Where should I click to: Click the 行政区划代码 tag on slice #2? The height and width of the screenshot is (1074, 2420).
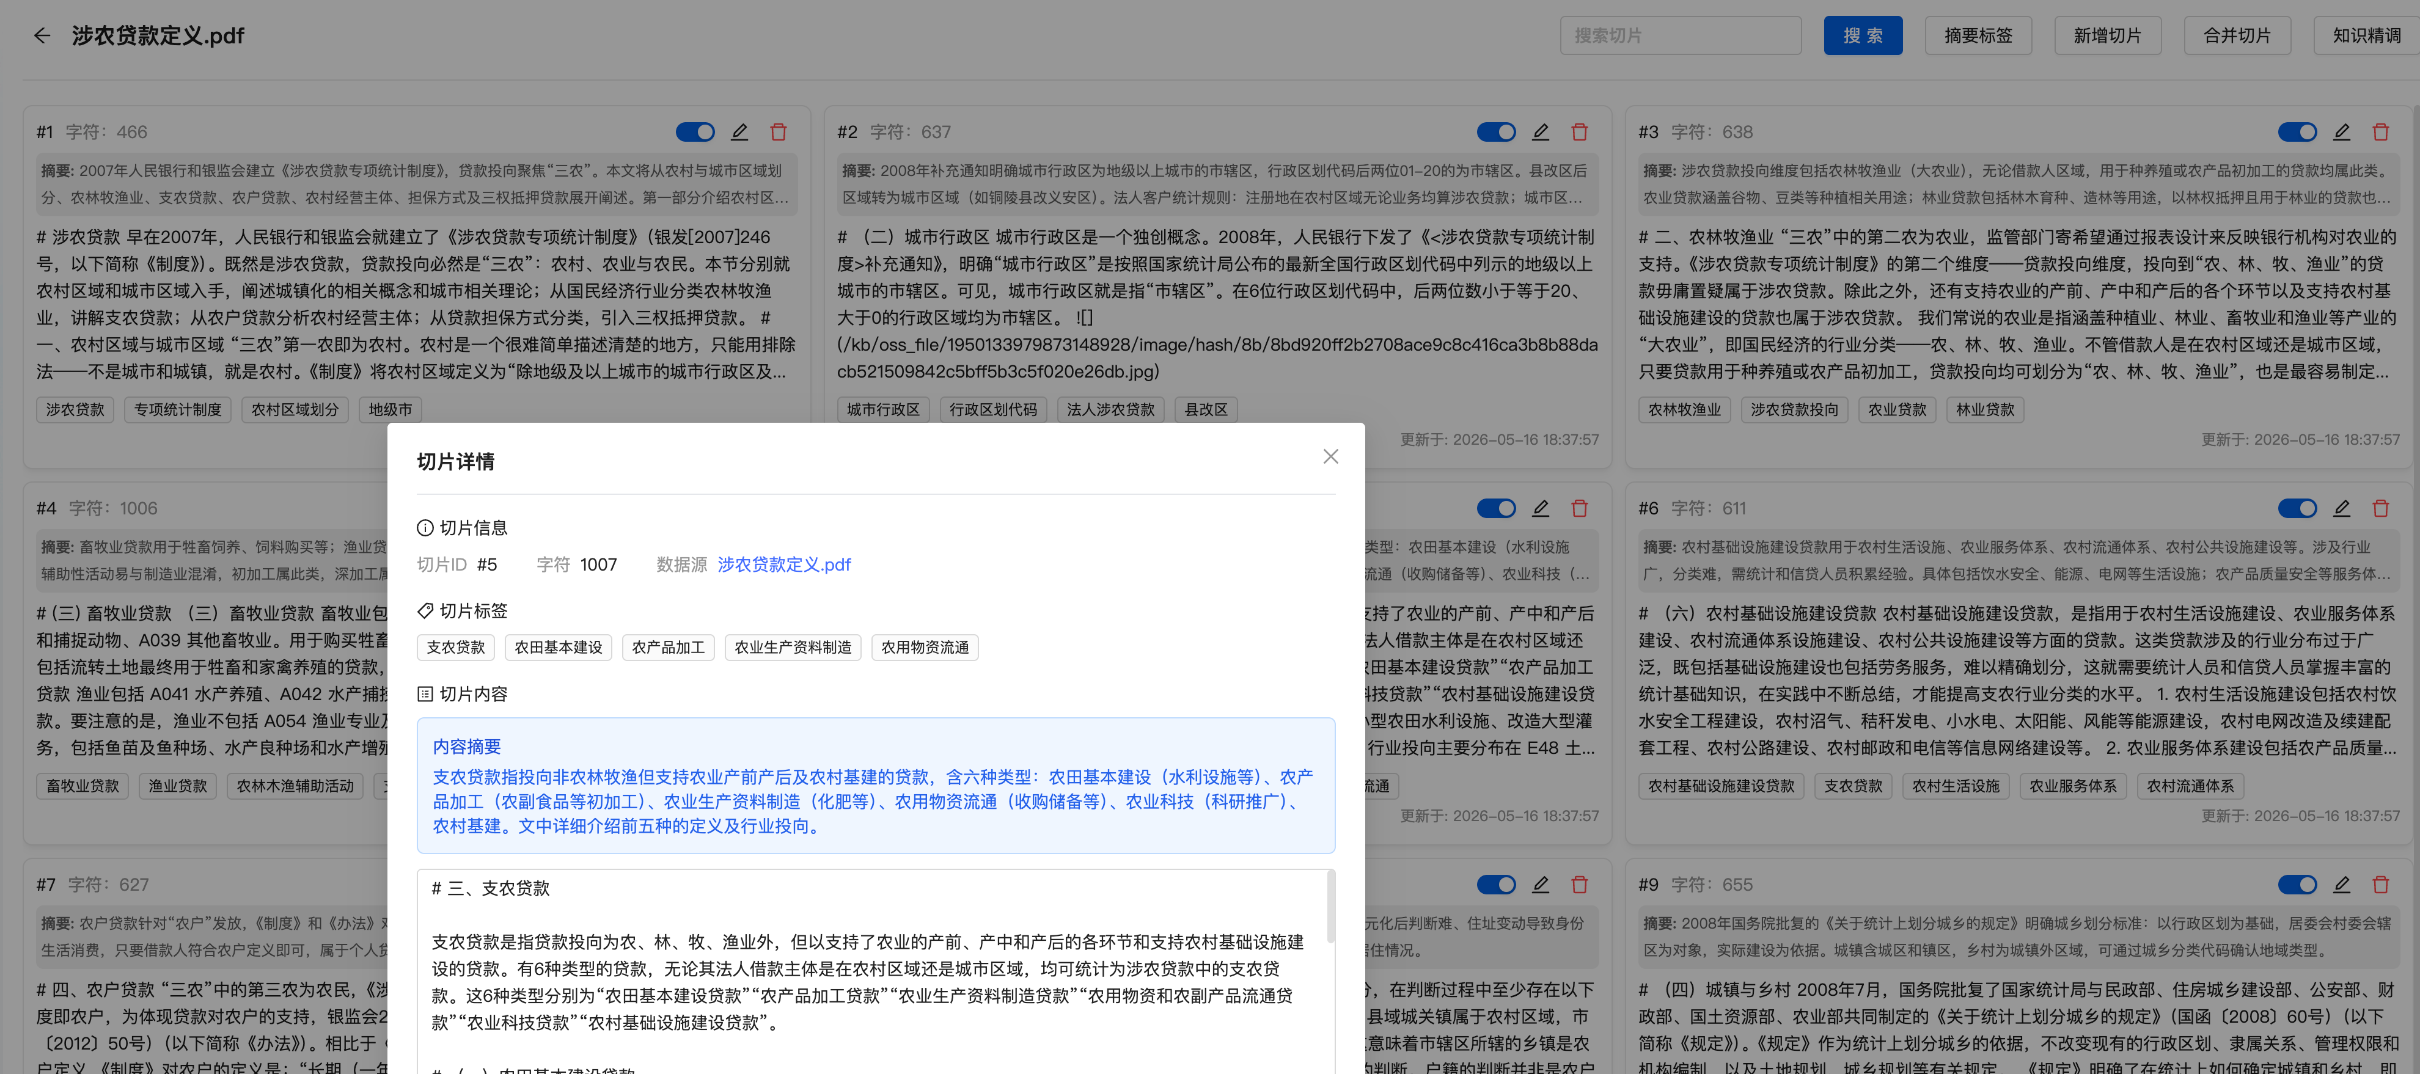coord(993,411)
